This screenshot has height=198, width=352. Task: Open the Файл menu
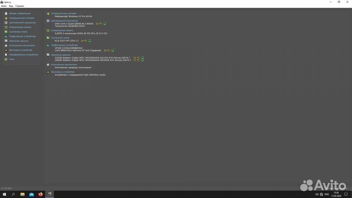(x=4, y=6)
